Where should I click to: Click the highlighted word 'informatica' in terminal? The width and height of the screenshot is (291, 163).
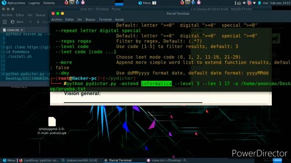pos(156,83)
